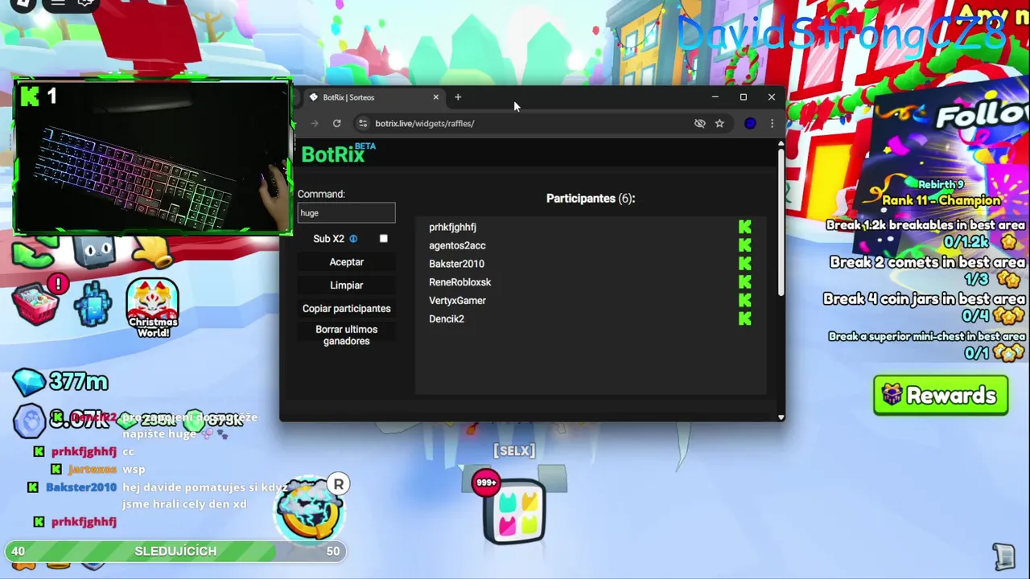Click the BotRix BETA logo
The height and width of the screenshot is (579, 1030).
[338, 154]
